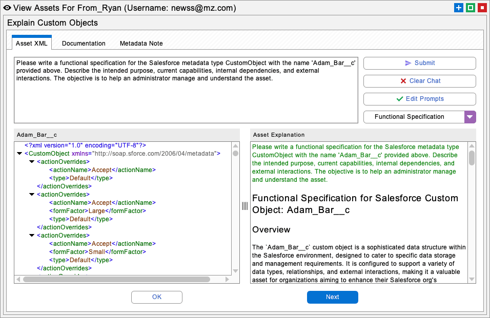Click the eye icon in title bar

7,8
